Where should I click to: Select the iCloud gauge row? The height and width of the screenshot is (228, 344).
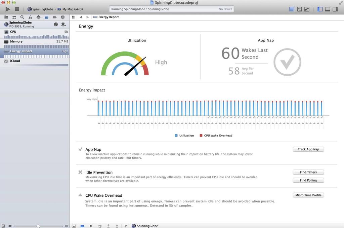(x=35, y=63)
